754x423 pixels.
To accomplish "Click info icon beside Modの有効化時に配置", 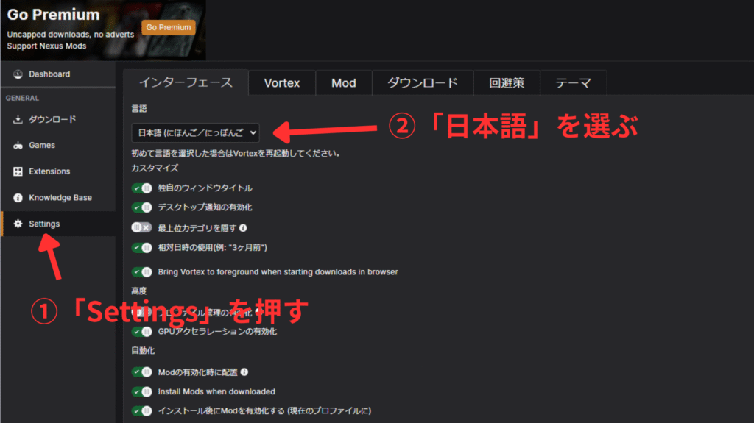I will click(x=244, y=372).
